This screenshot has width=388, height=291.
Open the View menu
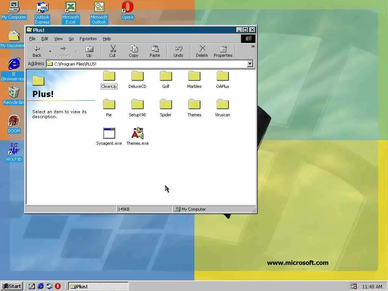point(58,39)
